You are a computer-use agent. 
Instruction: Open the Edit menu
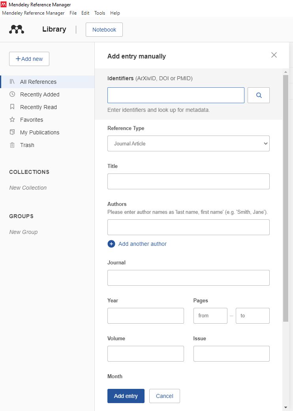click(85, 13)
